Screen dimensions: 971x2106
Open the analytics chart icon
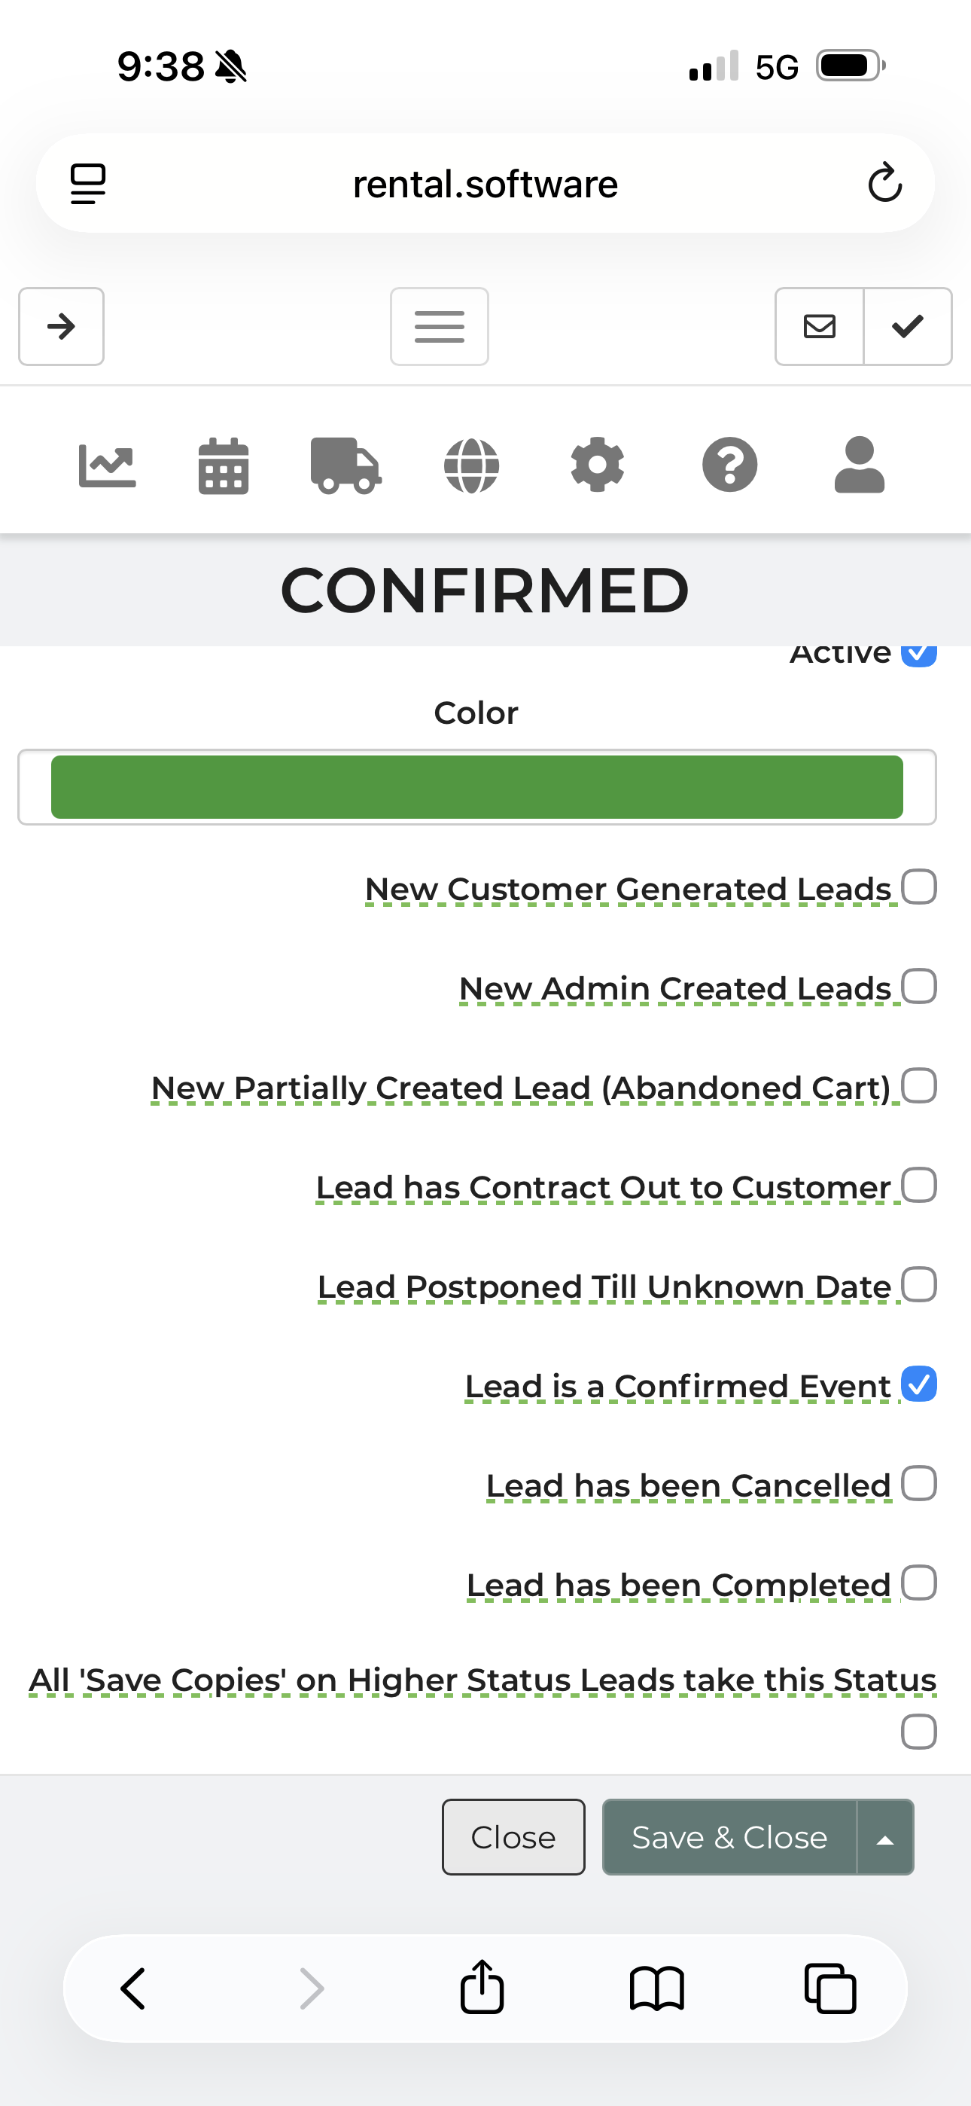tap(107, 466)
